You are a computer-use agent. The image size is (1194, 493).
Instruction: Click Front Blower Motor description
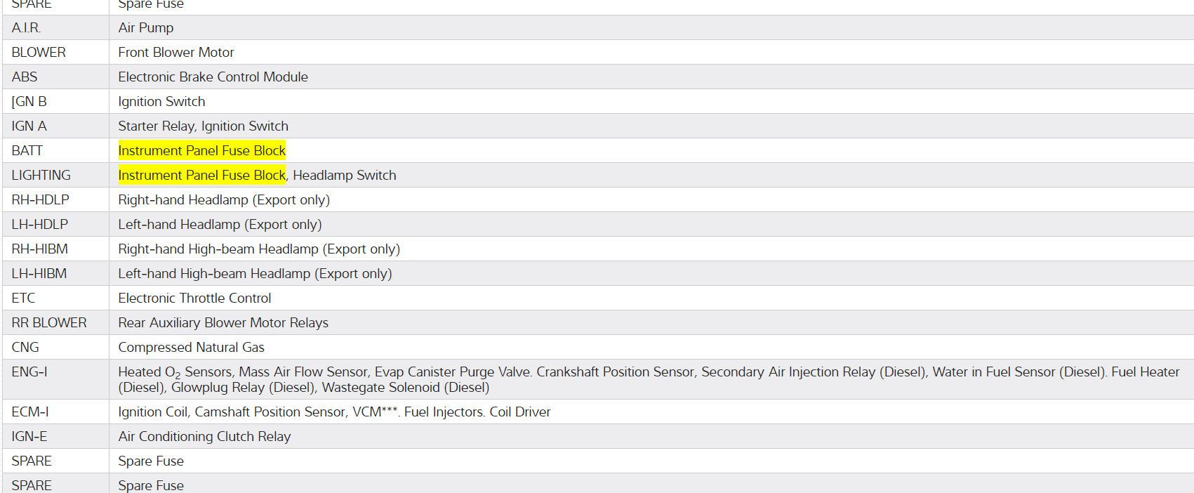tap(176, 53)
